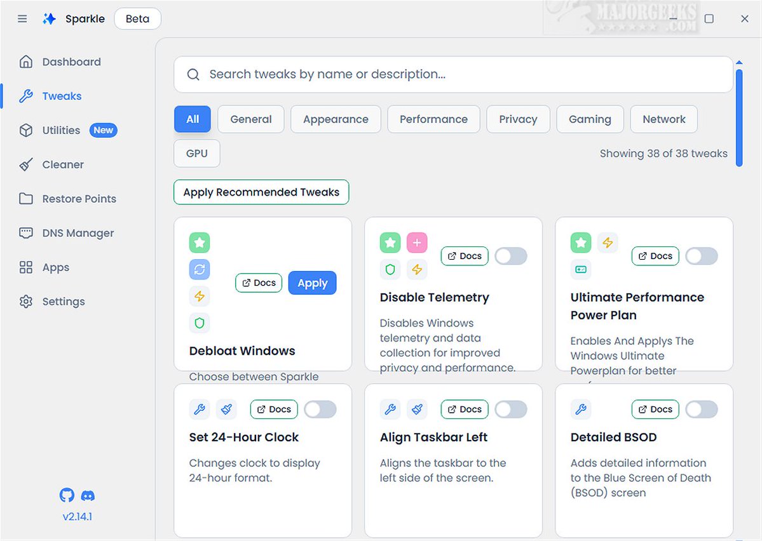Click the wrench icon on Set 24-Hour Clock
This screenshot has height=541, width=762.
click(x=200, y=410)
